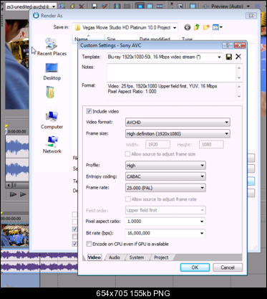The height and width of the screenshot is (299, 267).
Task: Switch to the Video tab
Action: tap(94, 257)
